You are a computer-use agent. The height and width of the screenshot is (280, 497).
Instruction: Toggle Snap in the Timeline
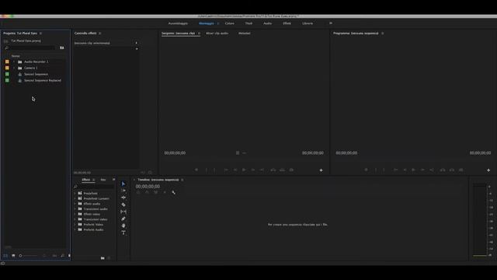tap(147, 192)
